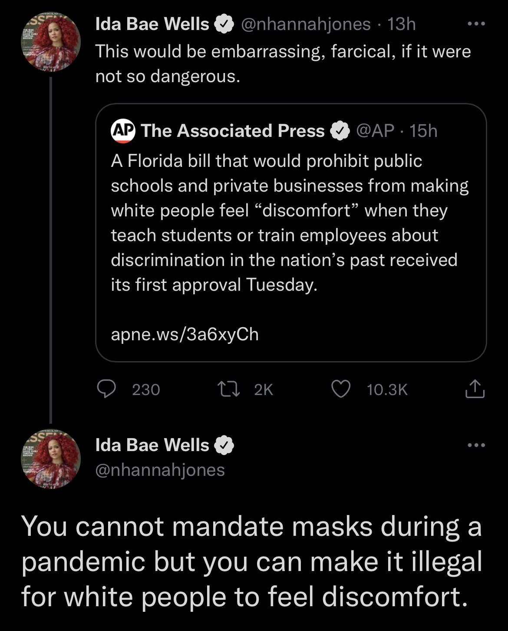508x631 pixels.
Task: Open the more options dots on the mask mandate tweet
Action: pos(476,445)
